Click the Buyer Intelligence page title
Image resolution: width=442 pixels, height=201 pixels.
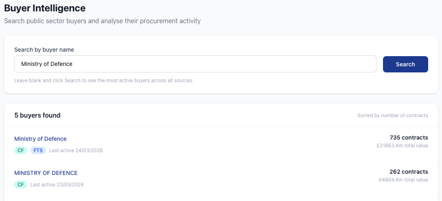(x=45, y=8)
